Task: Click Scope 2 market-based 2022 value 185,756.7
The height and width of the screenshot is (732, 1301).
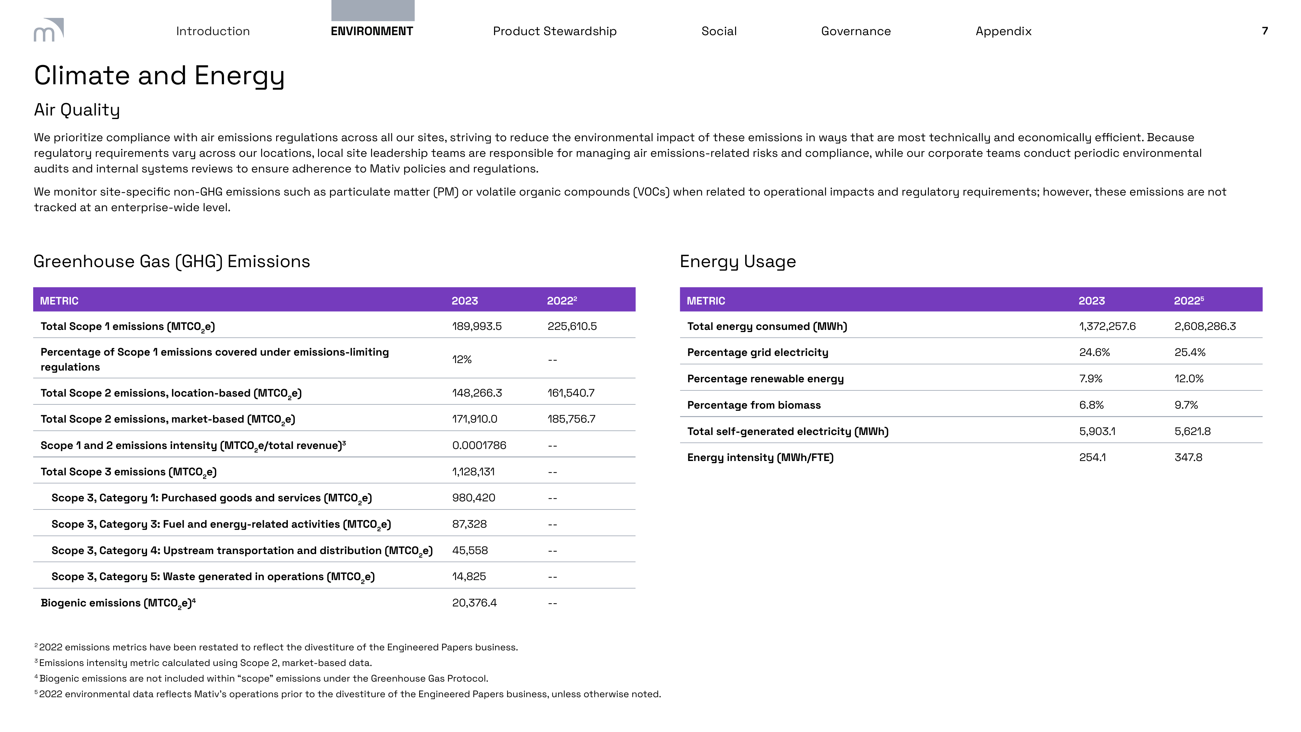Action: 571,419
